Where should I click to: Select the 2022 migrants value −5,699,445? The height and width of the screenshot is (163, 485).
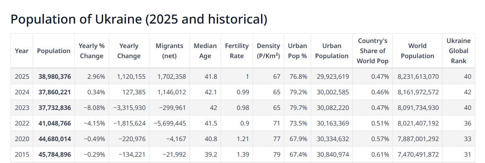point(170,123)
